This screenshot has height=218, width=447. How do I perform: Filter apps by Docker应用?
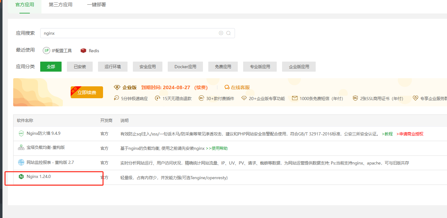coord(185,67)
